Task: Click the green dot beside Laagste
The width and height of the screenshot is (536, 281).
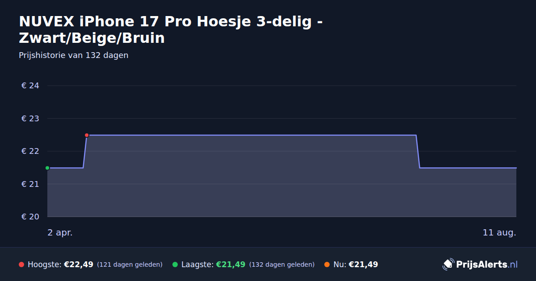Action: coord(175,264)
